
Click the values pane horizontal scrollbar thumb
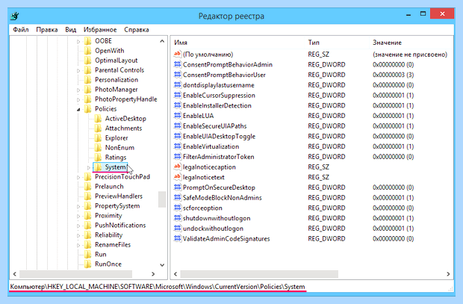[259, 274]
